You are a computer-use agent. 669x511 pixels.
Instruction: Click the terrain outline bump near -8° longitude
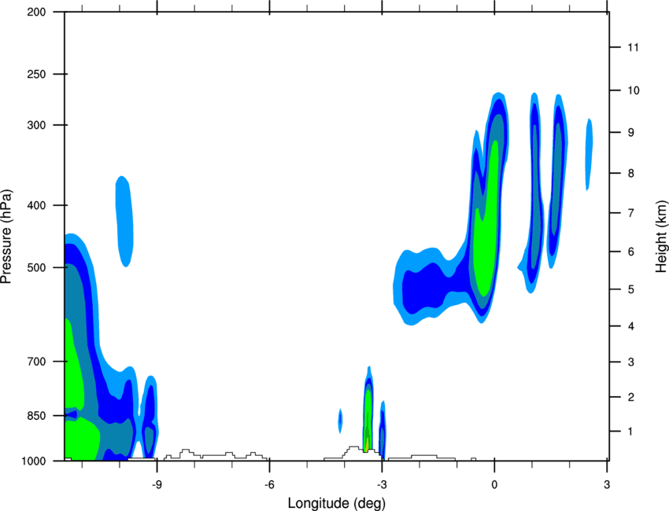coord(185,453)
